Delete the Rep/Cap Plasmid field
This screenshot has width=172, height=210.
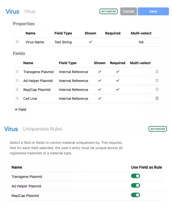(x=157, y=89)
